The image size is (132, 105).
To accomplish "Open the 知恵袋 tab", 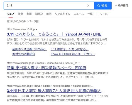I will click(x=39, y=14).
